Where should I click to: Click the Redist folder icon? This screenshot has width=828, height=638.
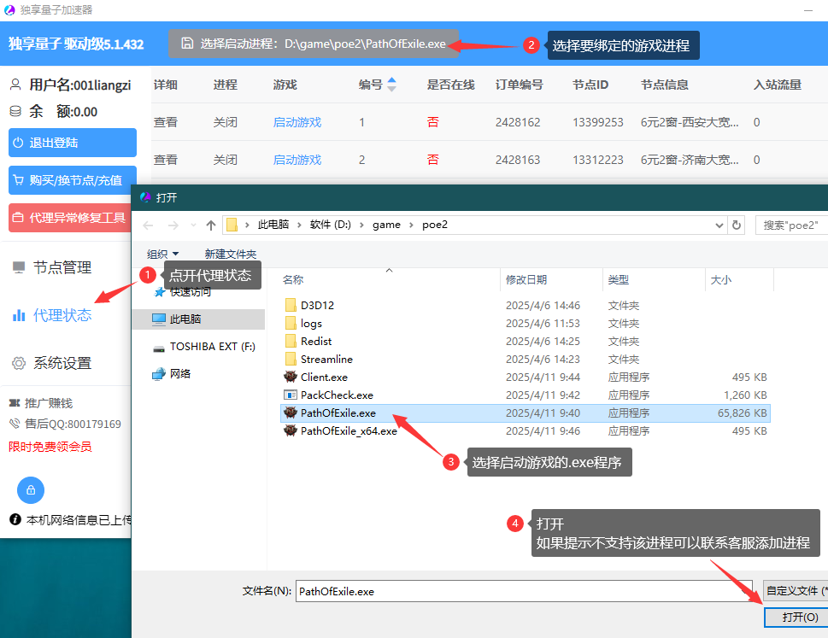[291, 341]
